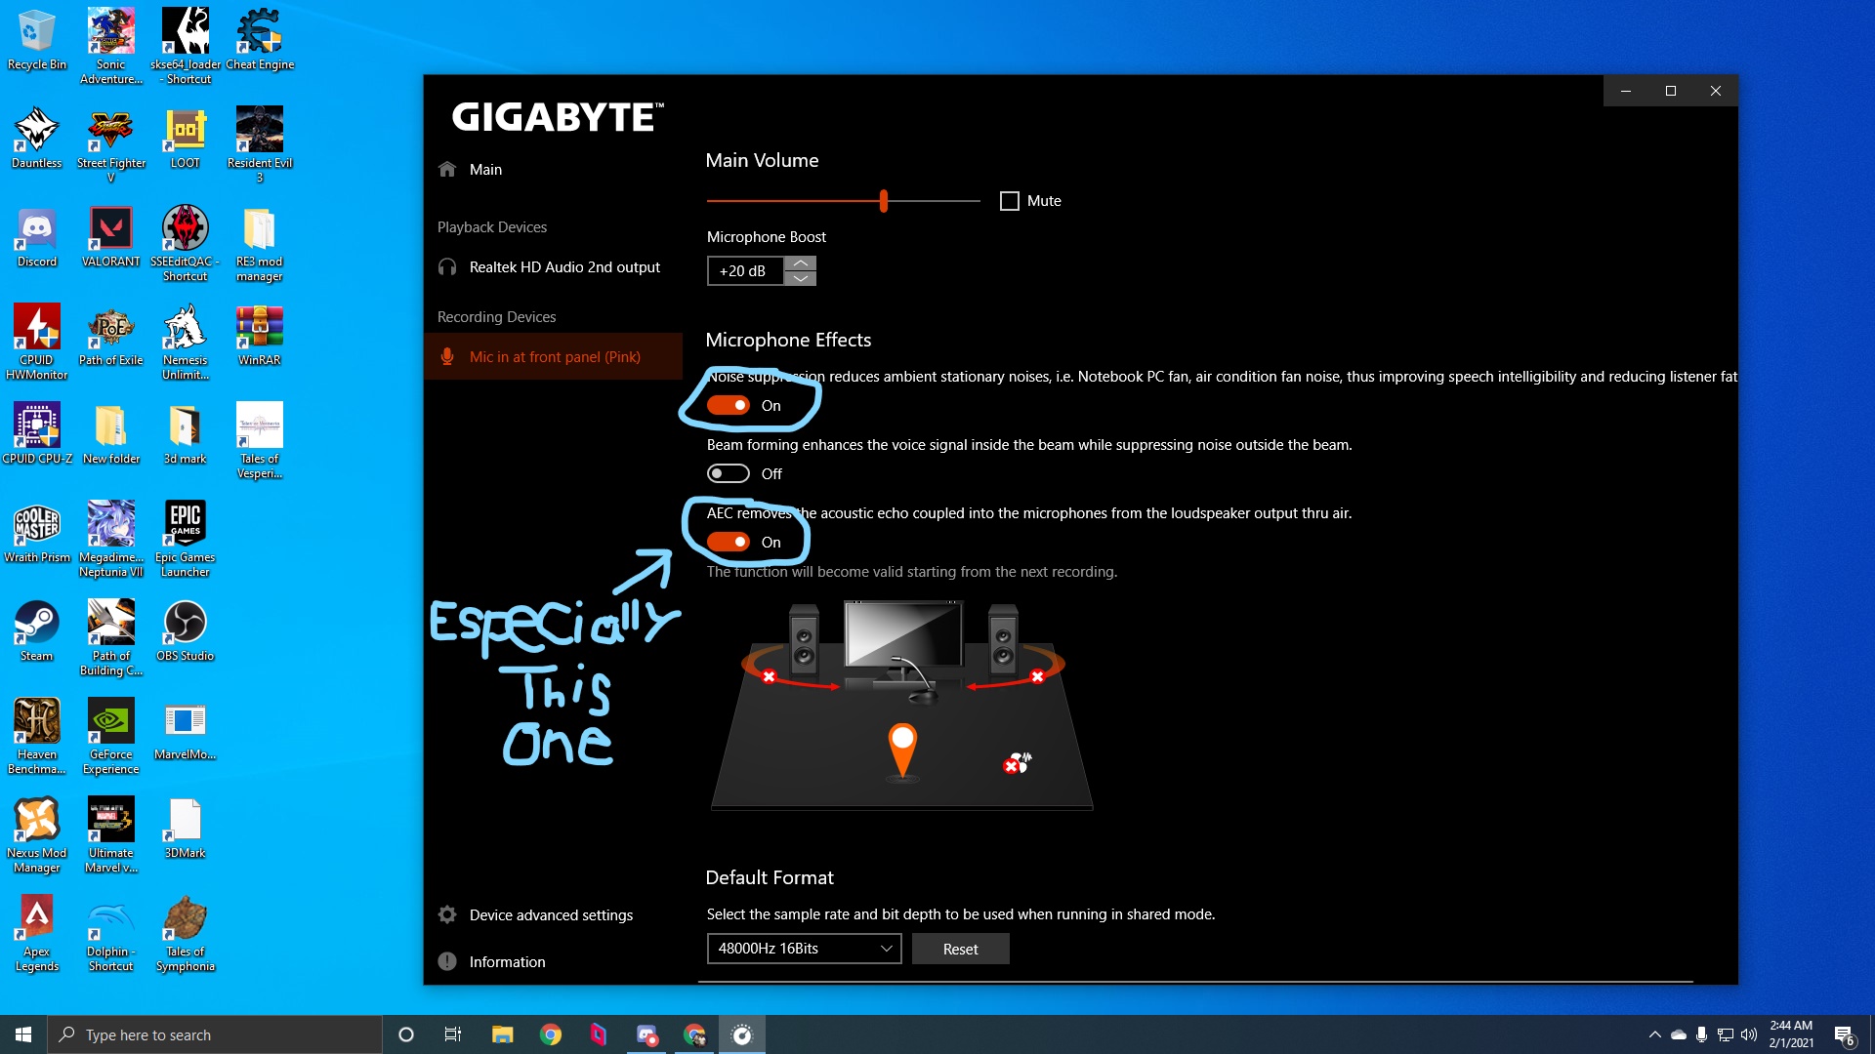Select Dauntless desktop icon
The width and height of the screenshot is (1875, 1054).
[37, 139]
